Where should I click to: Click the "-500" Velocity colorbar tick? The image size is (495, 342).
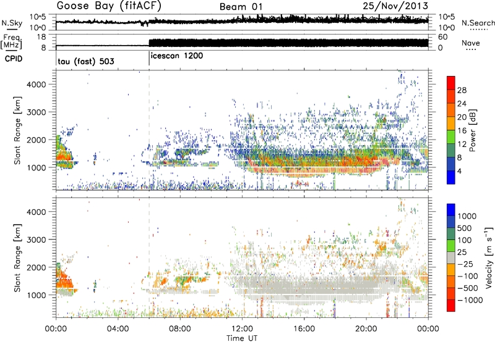point(468,288)
